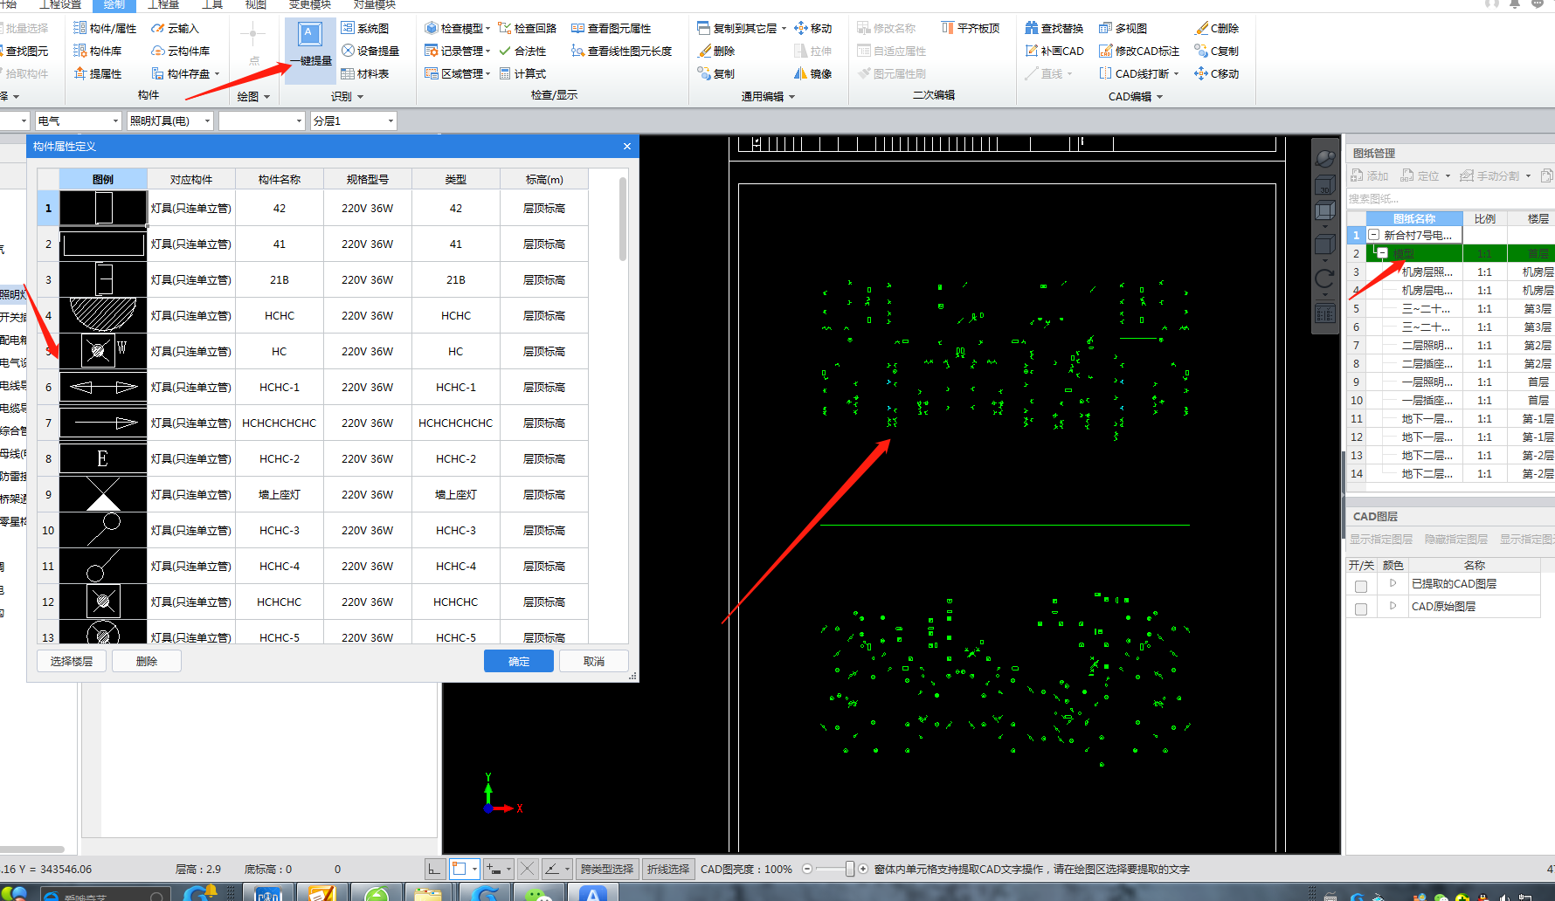Viewport: 1555px width, 901px height.
Task: Click 检查回路 check circuit tool
Action: tap(528, 28)
